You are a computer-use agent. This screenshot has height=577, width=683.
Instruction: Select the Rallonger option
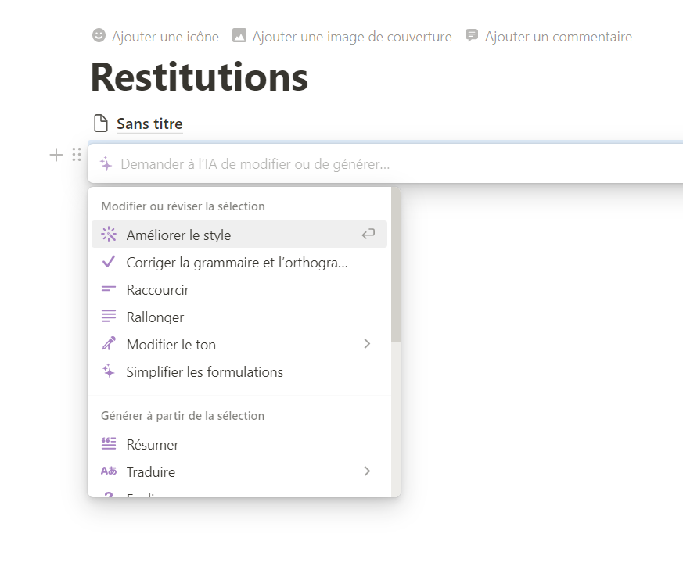coord(239,317)
